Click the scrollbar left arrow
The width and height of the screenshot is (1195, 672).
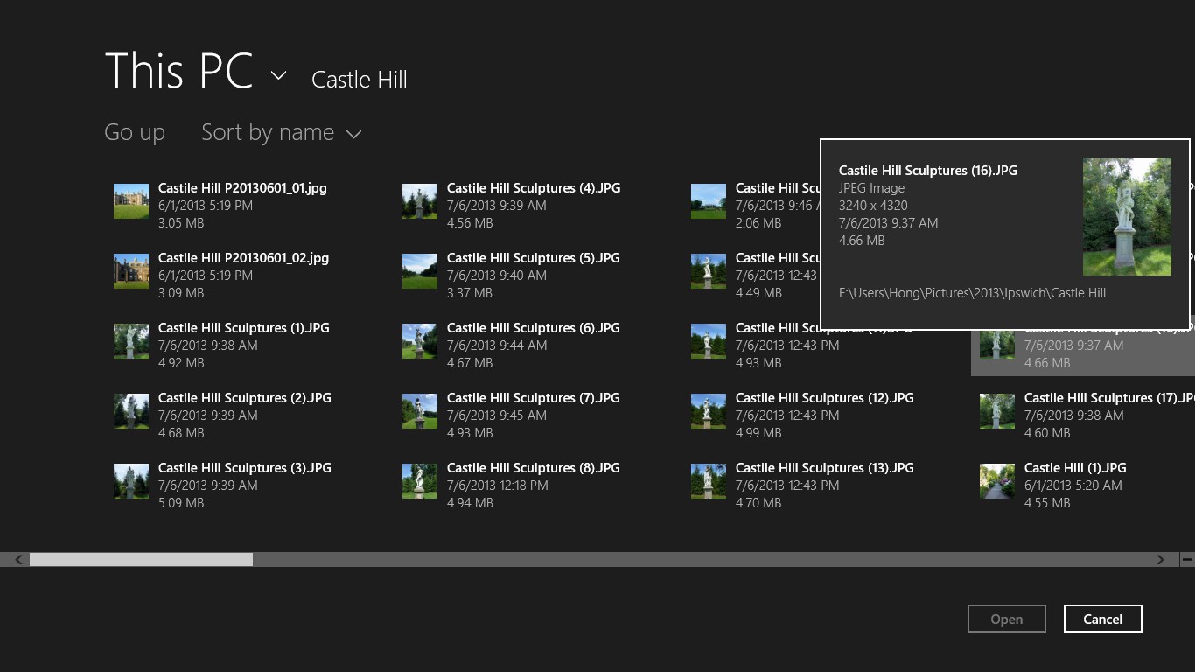tap(17, 559)
